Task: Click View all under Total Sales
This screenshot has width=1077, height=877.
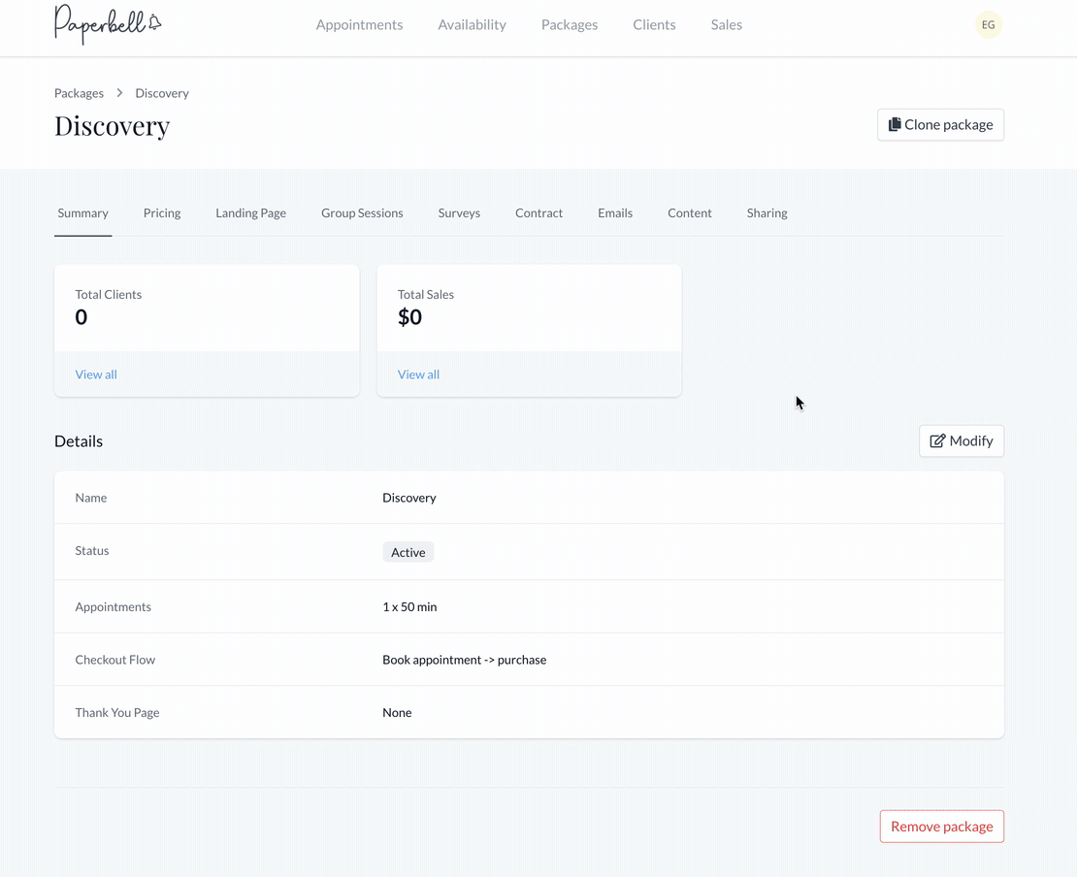Action: [418, 374]
